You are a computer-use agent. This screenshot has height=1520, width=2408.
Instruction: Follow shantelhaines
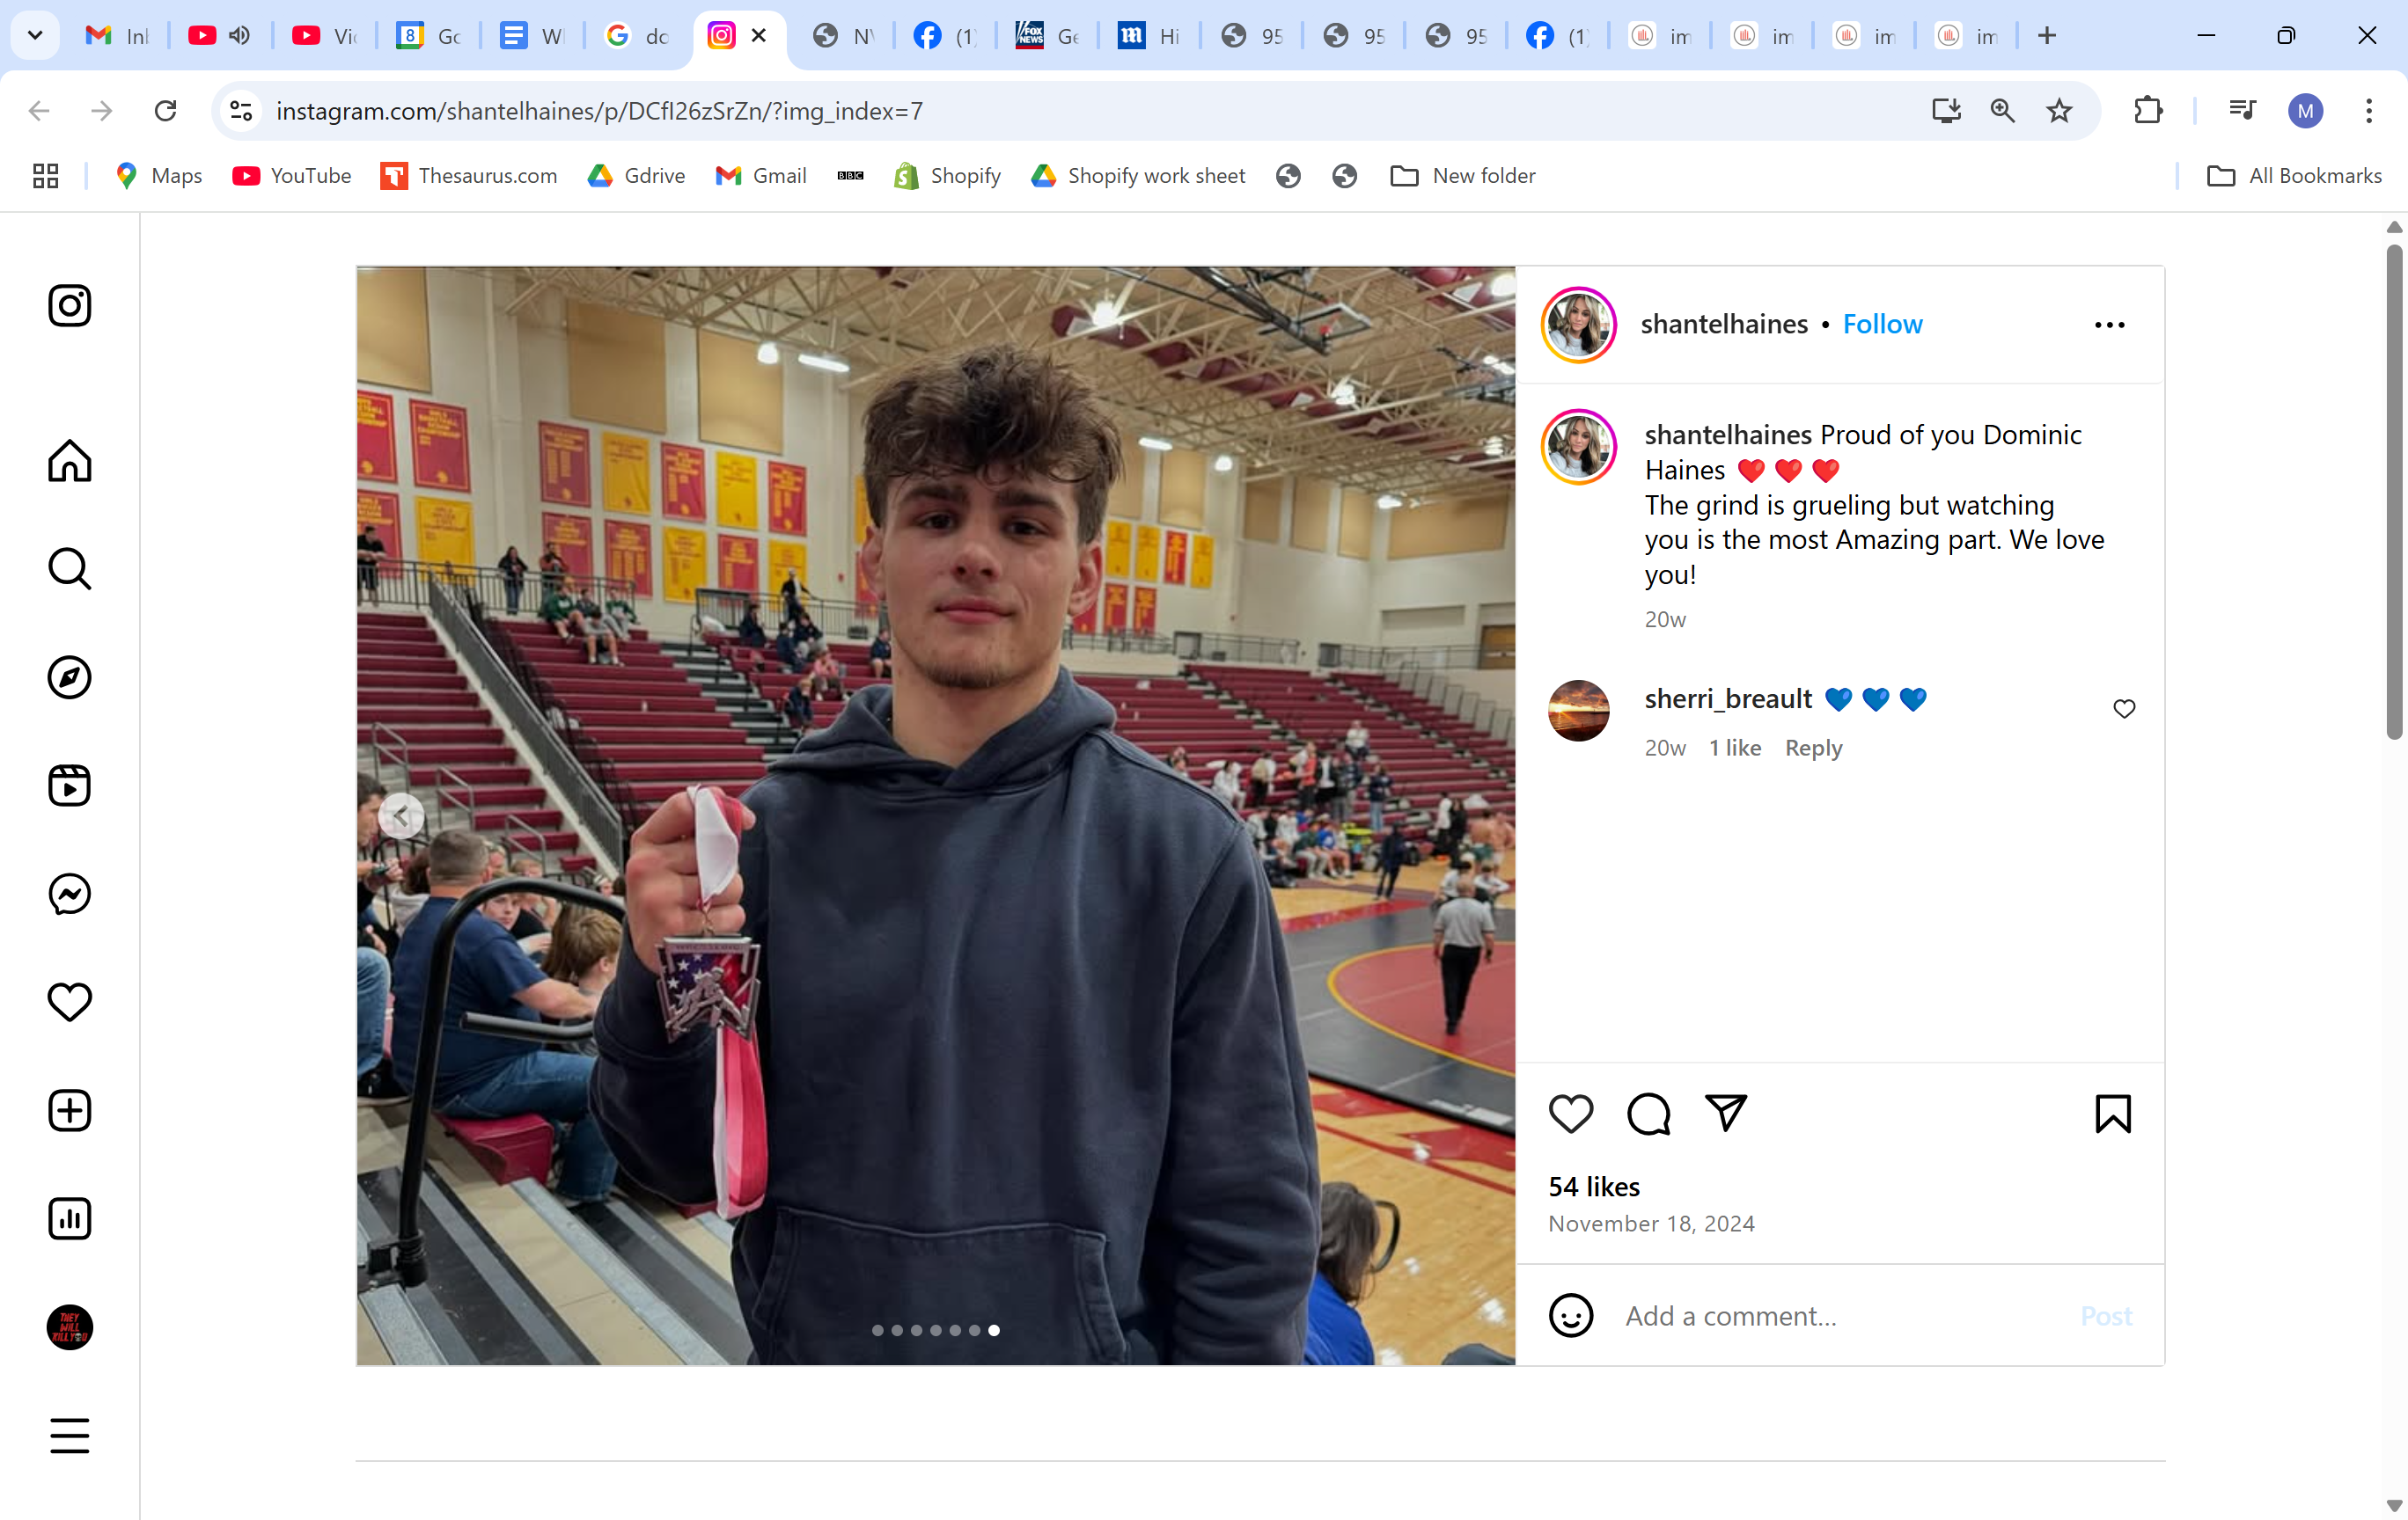pyautogui.click(x=1882, y=324)
